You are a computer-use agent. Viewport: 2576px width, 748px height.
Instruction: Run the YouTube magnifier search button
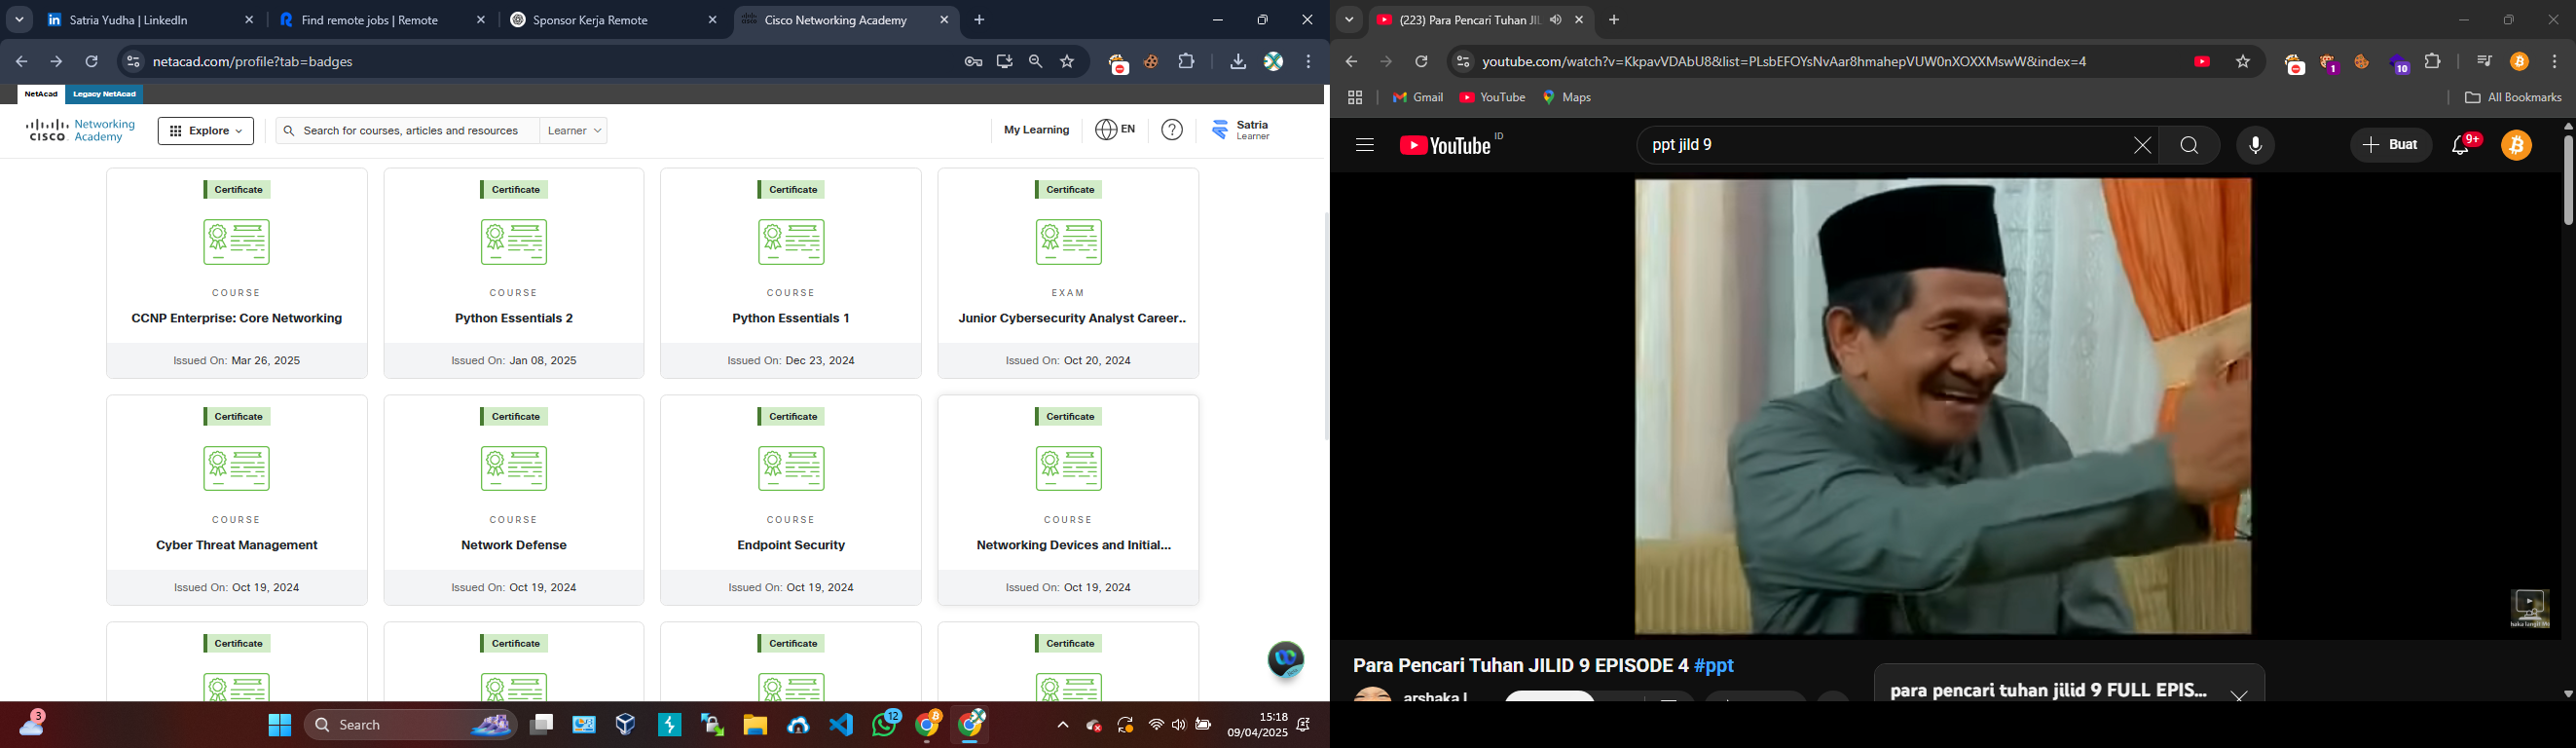(2189, 146)
